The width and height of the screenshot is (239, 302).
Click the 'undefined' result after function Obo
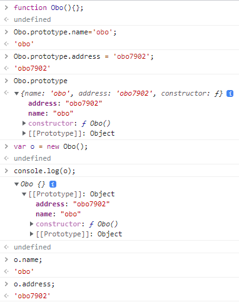(x=33, y=19)
